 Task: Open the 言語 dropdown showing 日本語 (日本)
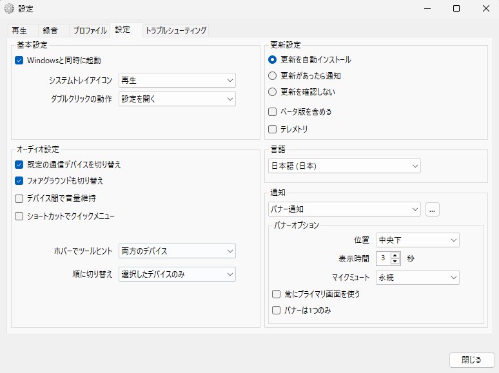click(x=345, y=166)
